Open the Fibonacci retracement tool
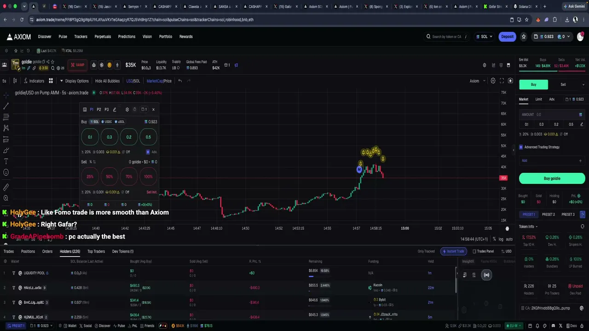Image resolution: width=589 pixels, height=331 pixels. pos(6,117)
